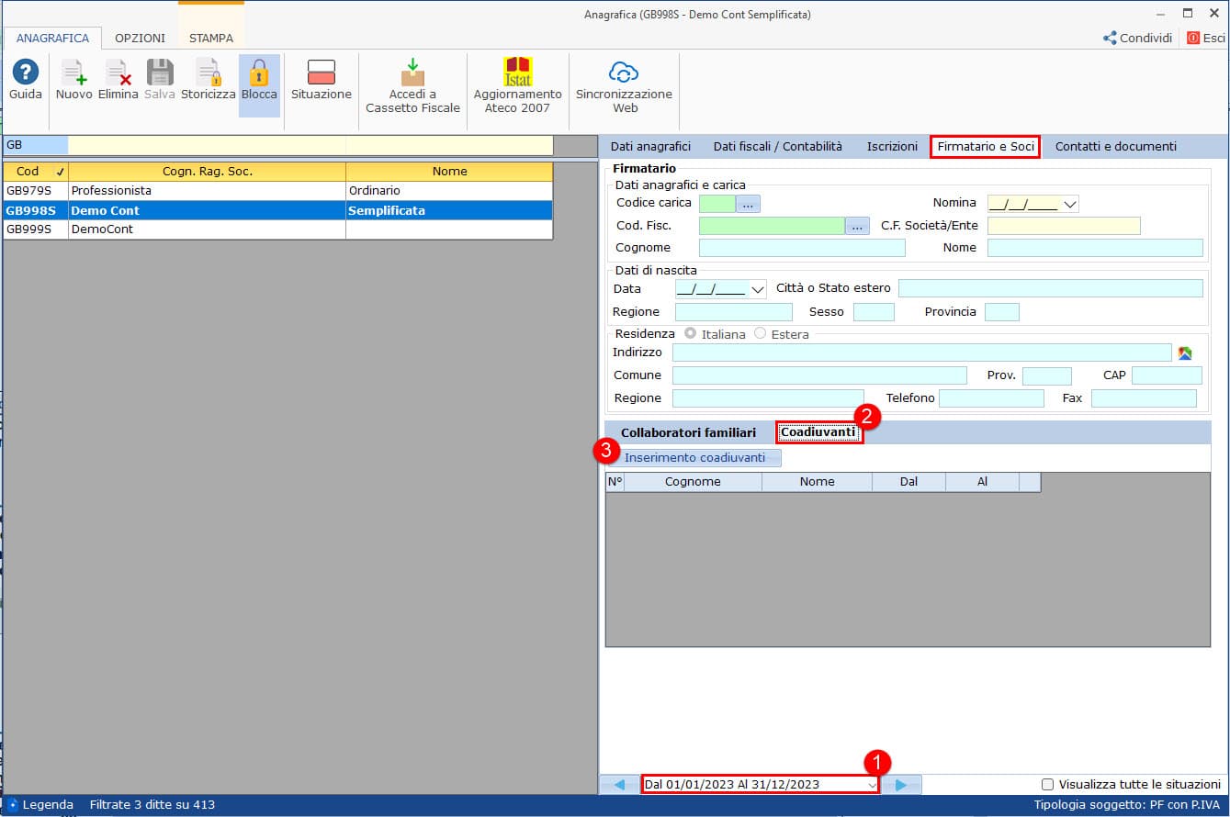Create a new record with Nuovo
Viewport: 1230px width, 817px height.
pos(73,73)
